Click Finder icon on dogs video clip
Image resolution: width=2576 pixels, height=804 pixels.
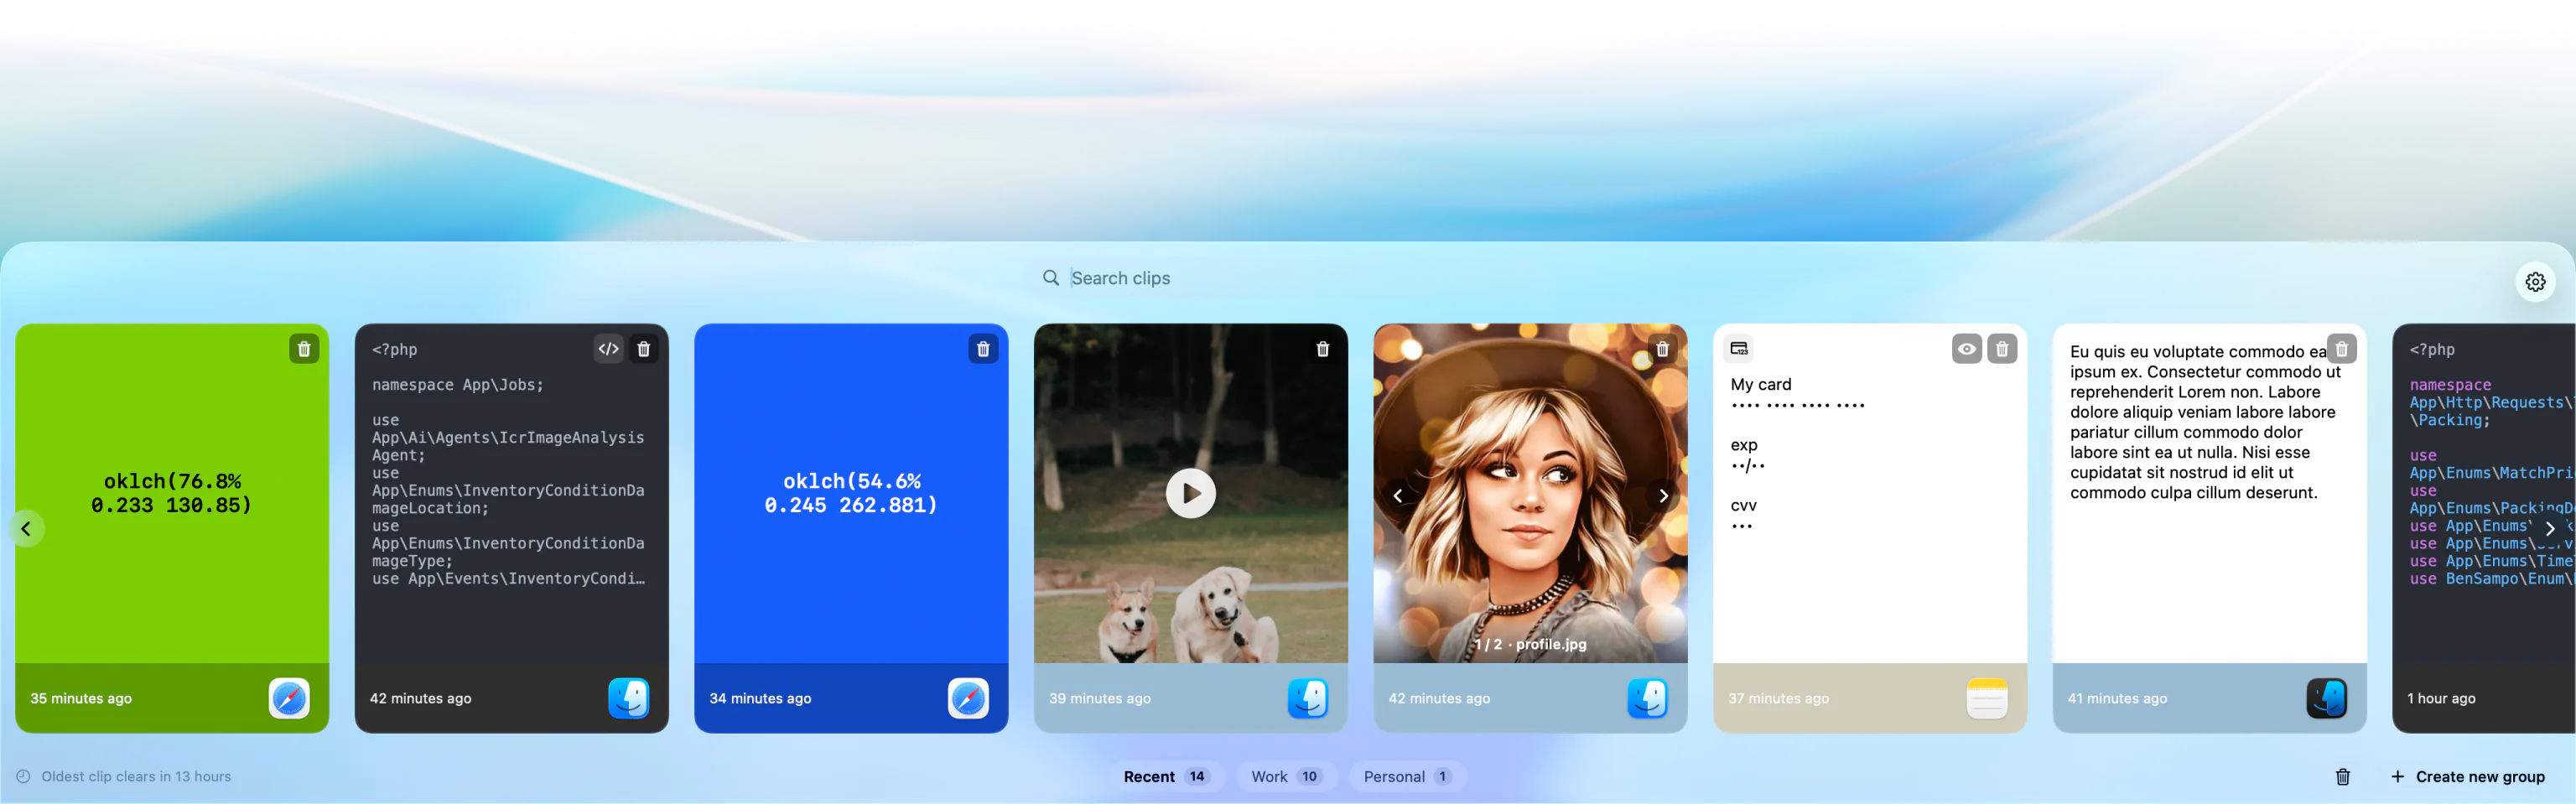tap(1308, 698)
